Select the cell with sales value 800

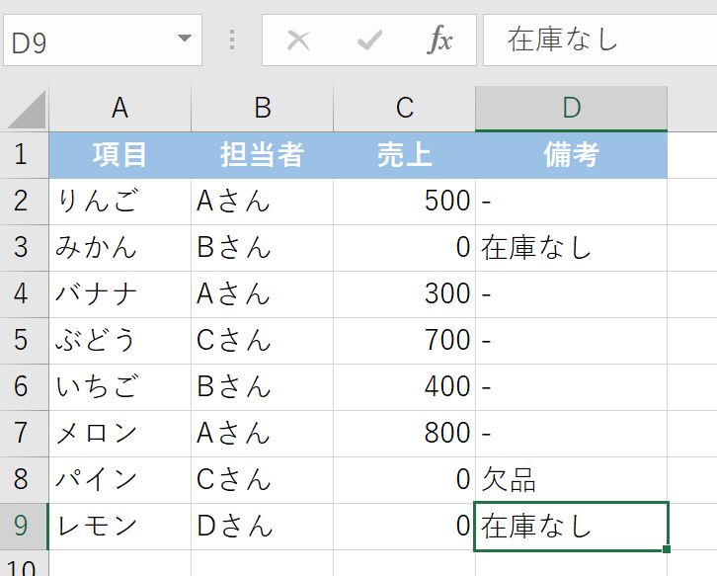pyautogui.click(x=404, y=434)
